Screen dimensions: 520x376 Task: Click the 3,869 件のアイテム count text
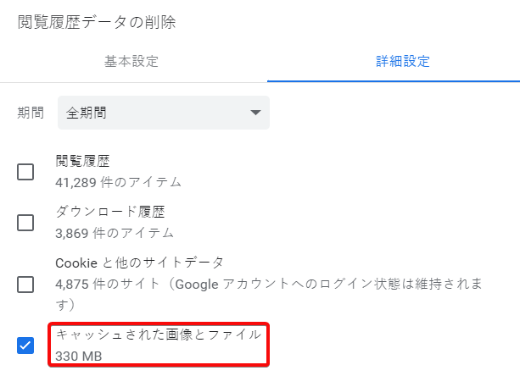click(x=115, y=232)
